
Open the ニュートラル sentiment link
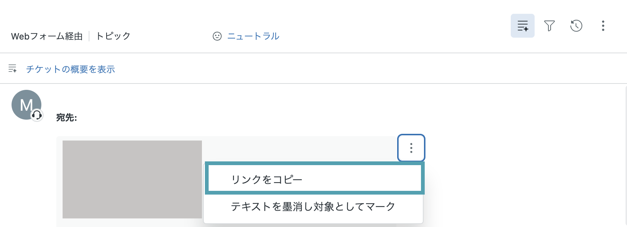[253, 36]
